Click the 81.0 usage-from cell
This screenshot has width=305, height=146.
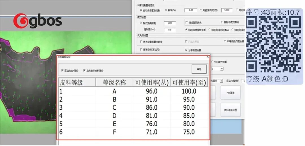152,116
